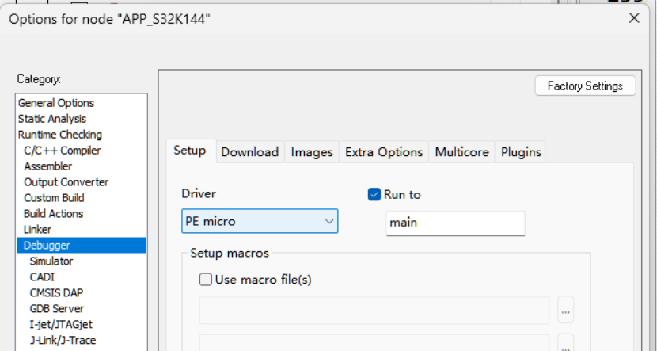Close the Options dialog window
Screen dimensions: 657x351
pos(633,18)
